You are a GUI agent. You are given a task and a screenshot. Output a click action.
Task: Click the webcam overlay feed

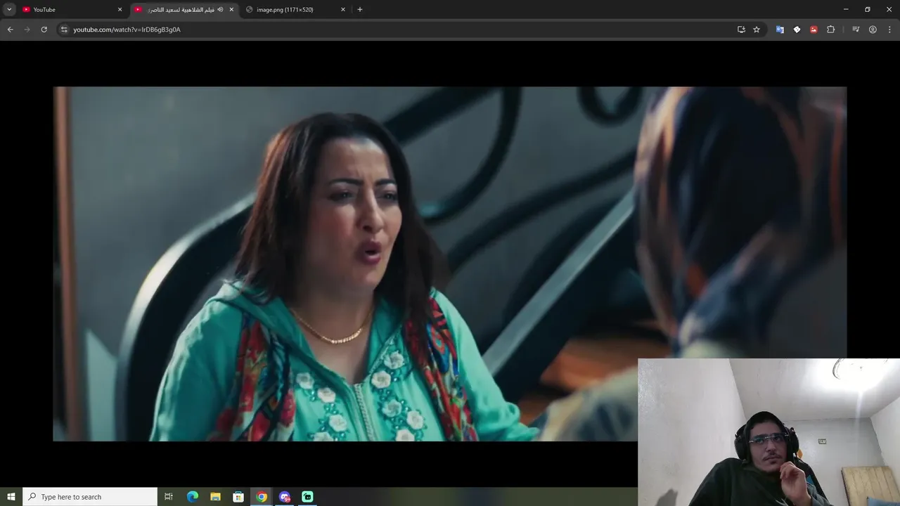tap(769, 432)
